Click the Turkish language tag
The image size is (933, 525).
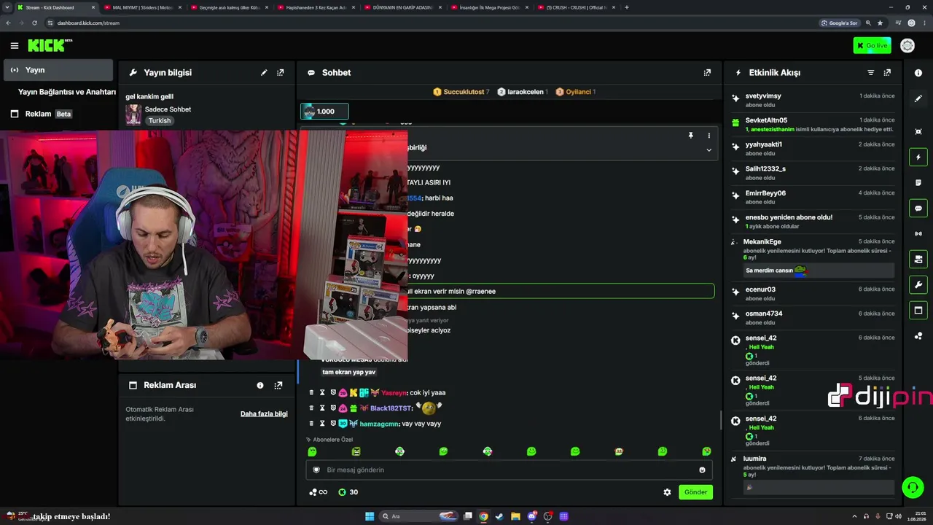pyautogui.click(x=160, y=121)
